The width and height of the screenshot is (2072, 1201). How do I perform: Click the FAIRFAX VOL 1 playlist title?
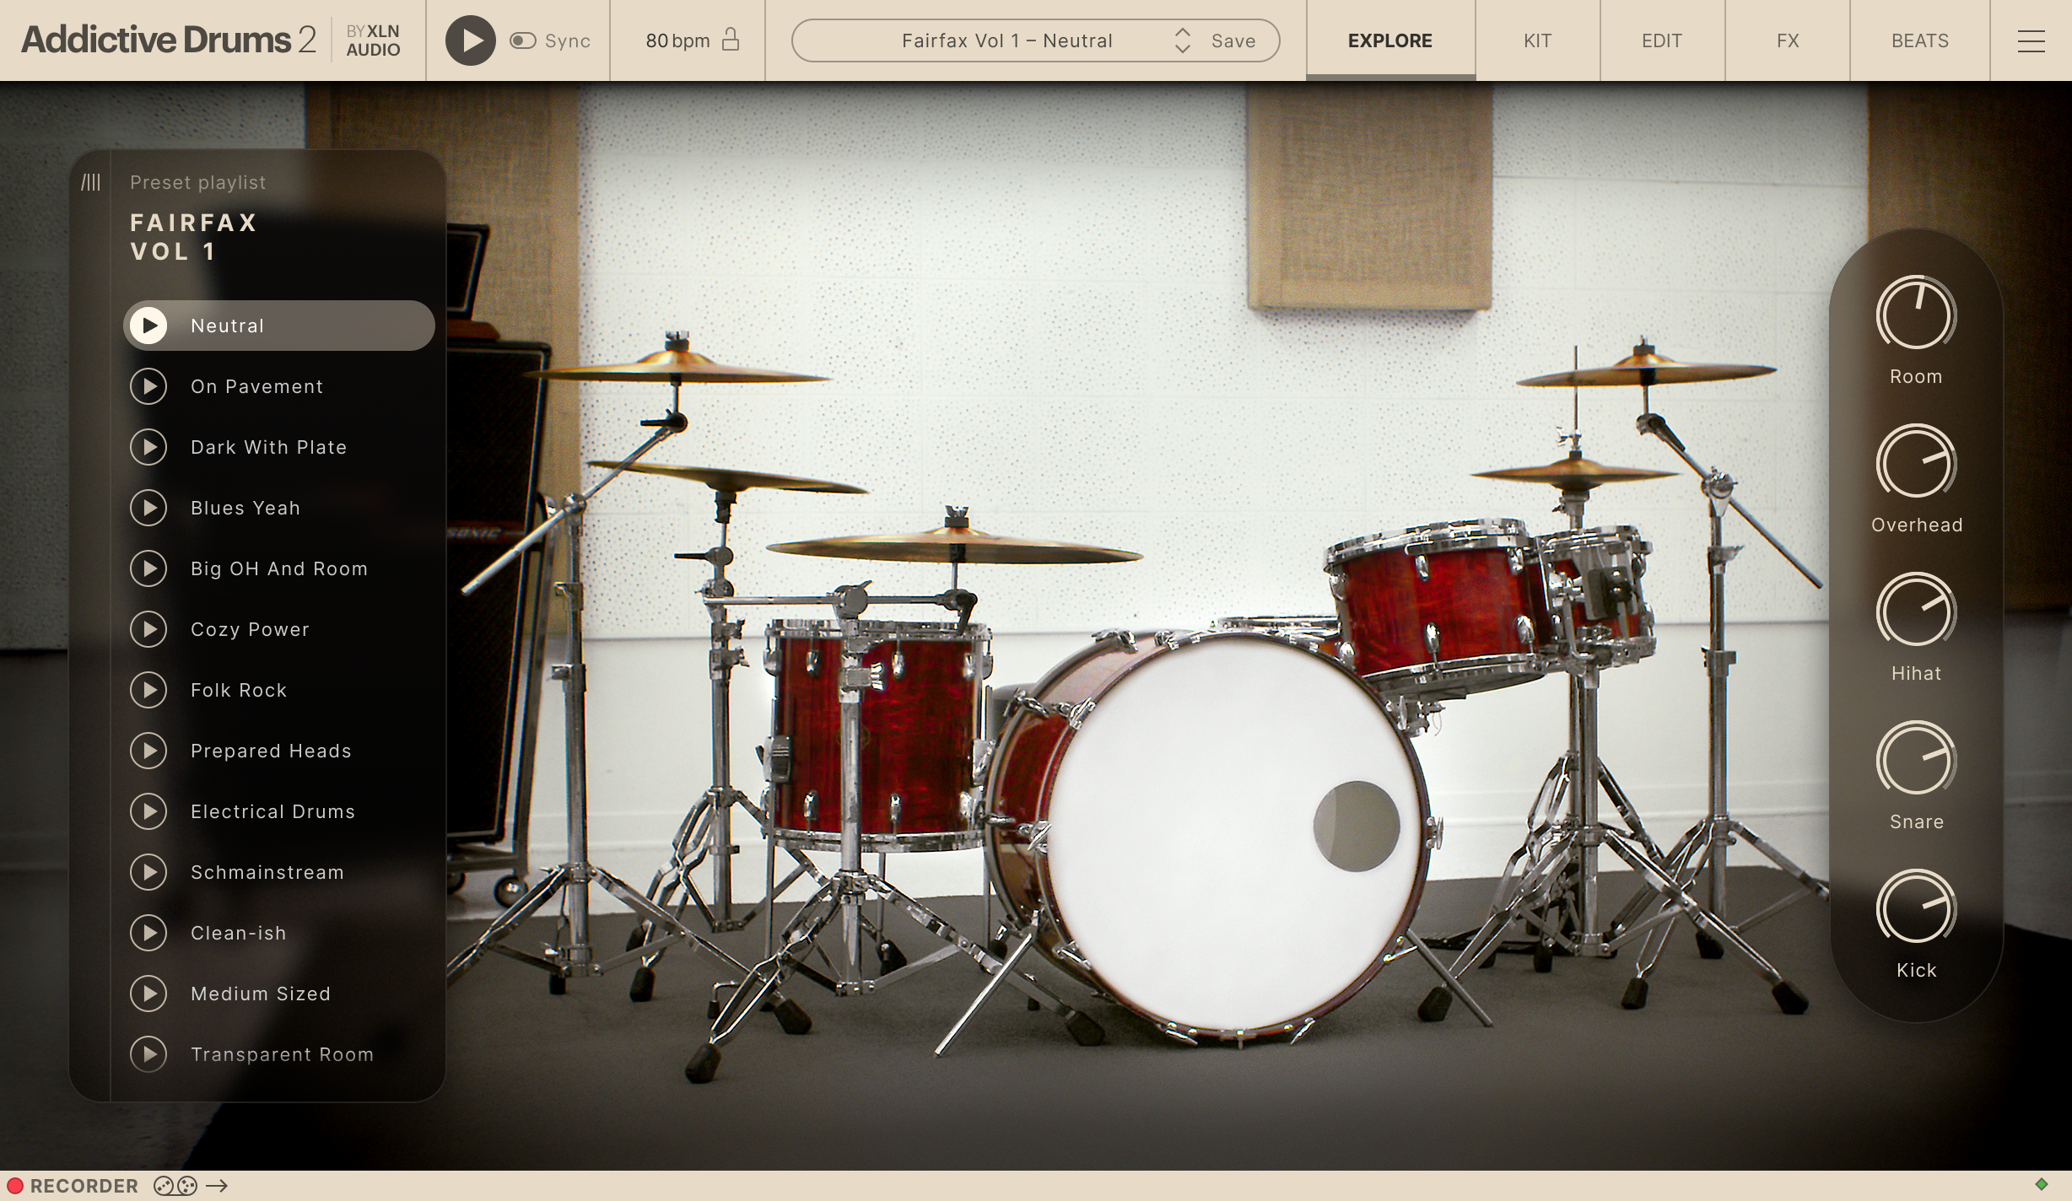point(193,237)
